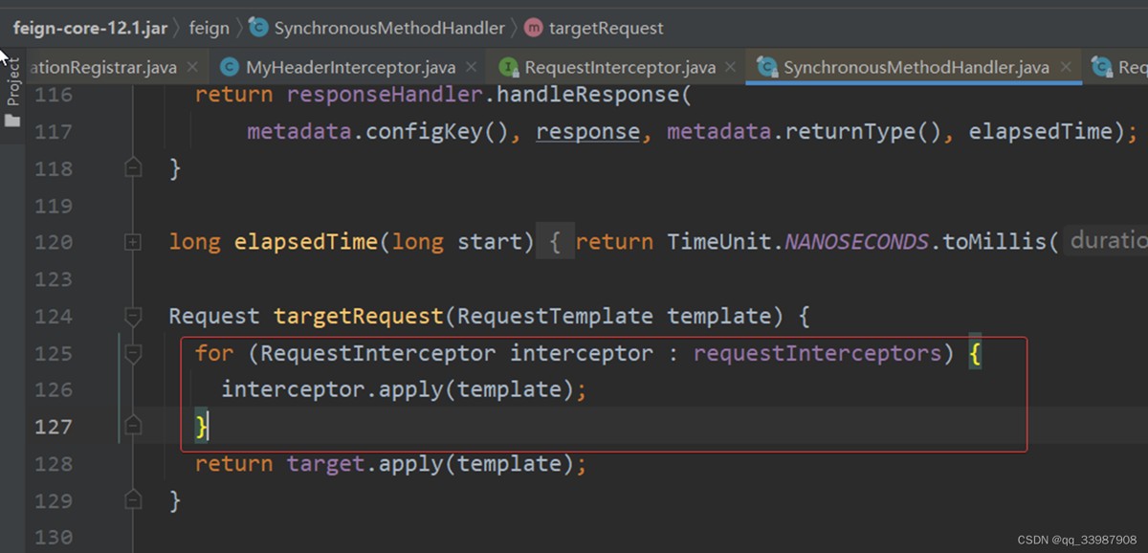1148x553 pixels.
Task: Click fold end marker at line 118
Action: tap(133, 169)
